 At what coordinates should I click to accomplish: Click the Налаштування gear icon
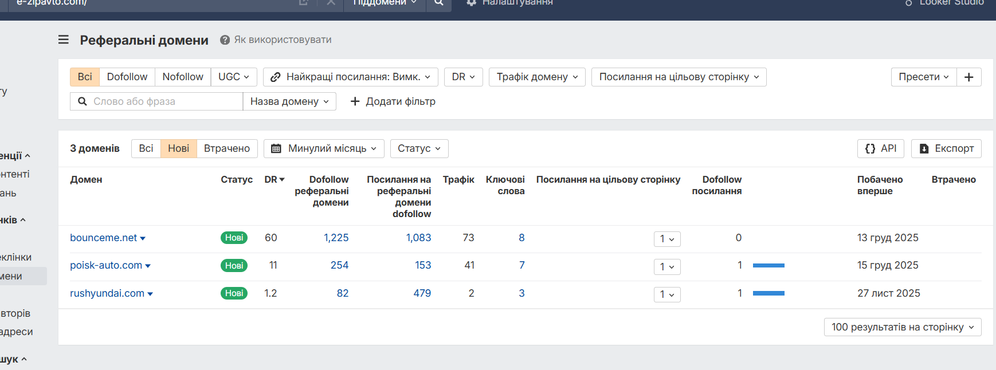pos(472,3)
